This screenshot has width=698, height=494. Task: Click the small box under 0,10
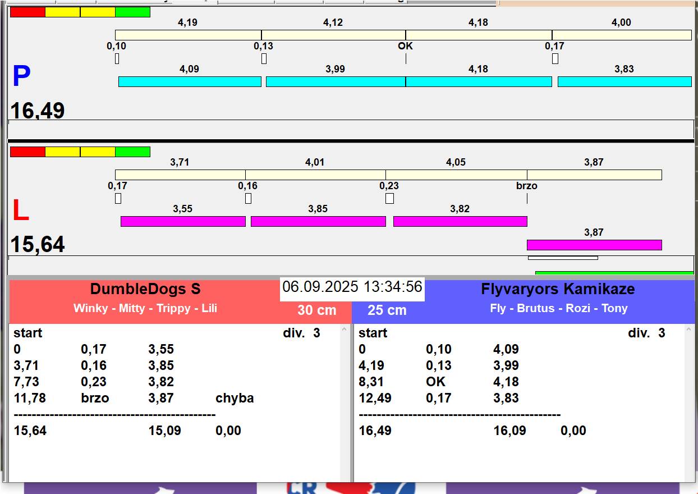pyautogui.click(x=117, y=58)
